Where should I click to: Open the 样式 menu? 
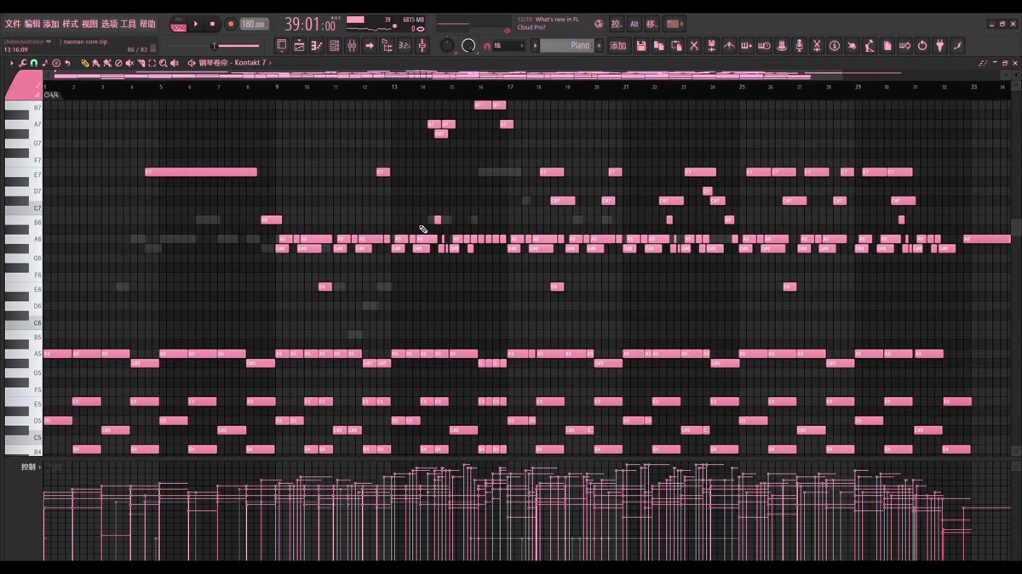coord(70,24)
